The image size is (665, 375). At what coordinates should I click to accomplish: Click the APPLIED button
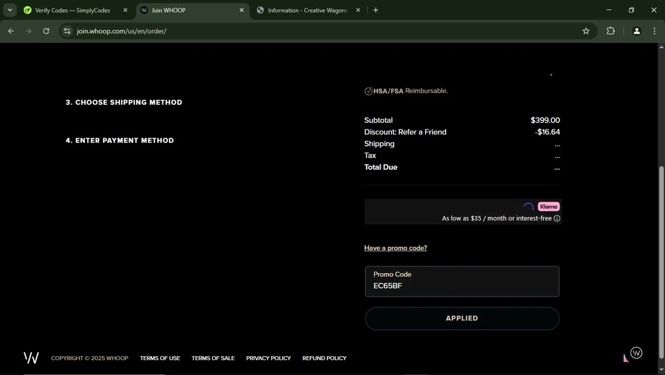462,318
